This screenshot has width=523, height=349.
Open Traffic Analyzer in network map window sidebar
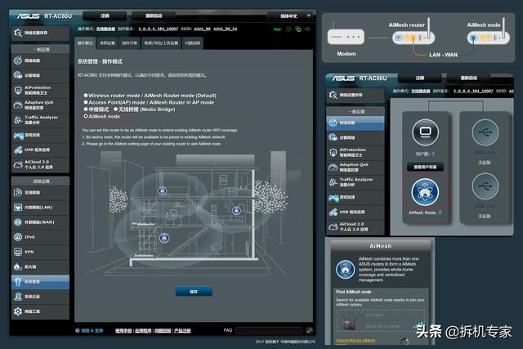[x=355, y=182]
